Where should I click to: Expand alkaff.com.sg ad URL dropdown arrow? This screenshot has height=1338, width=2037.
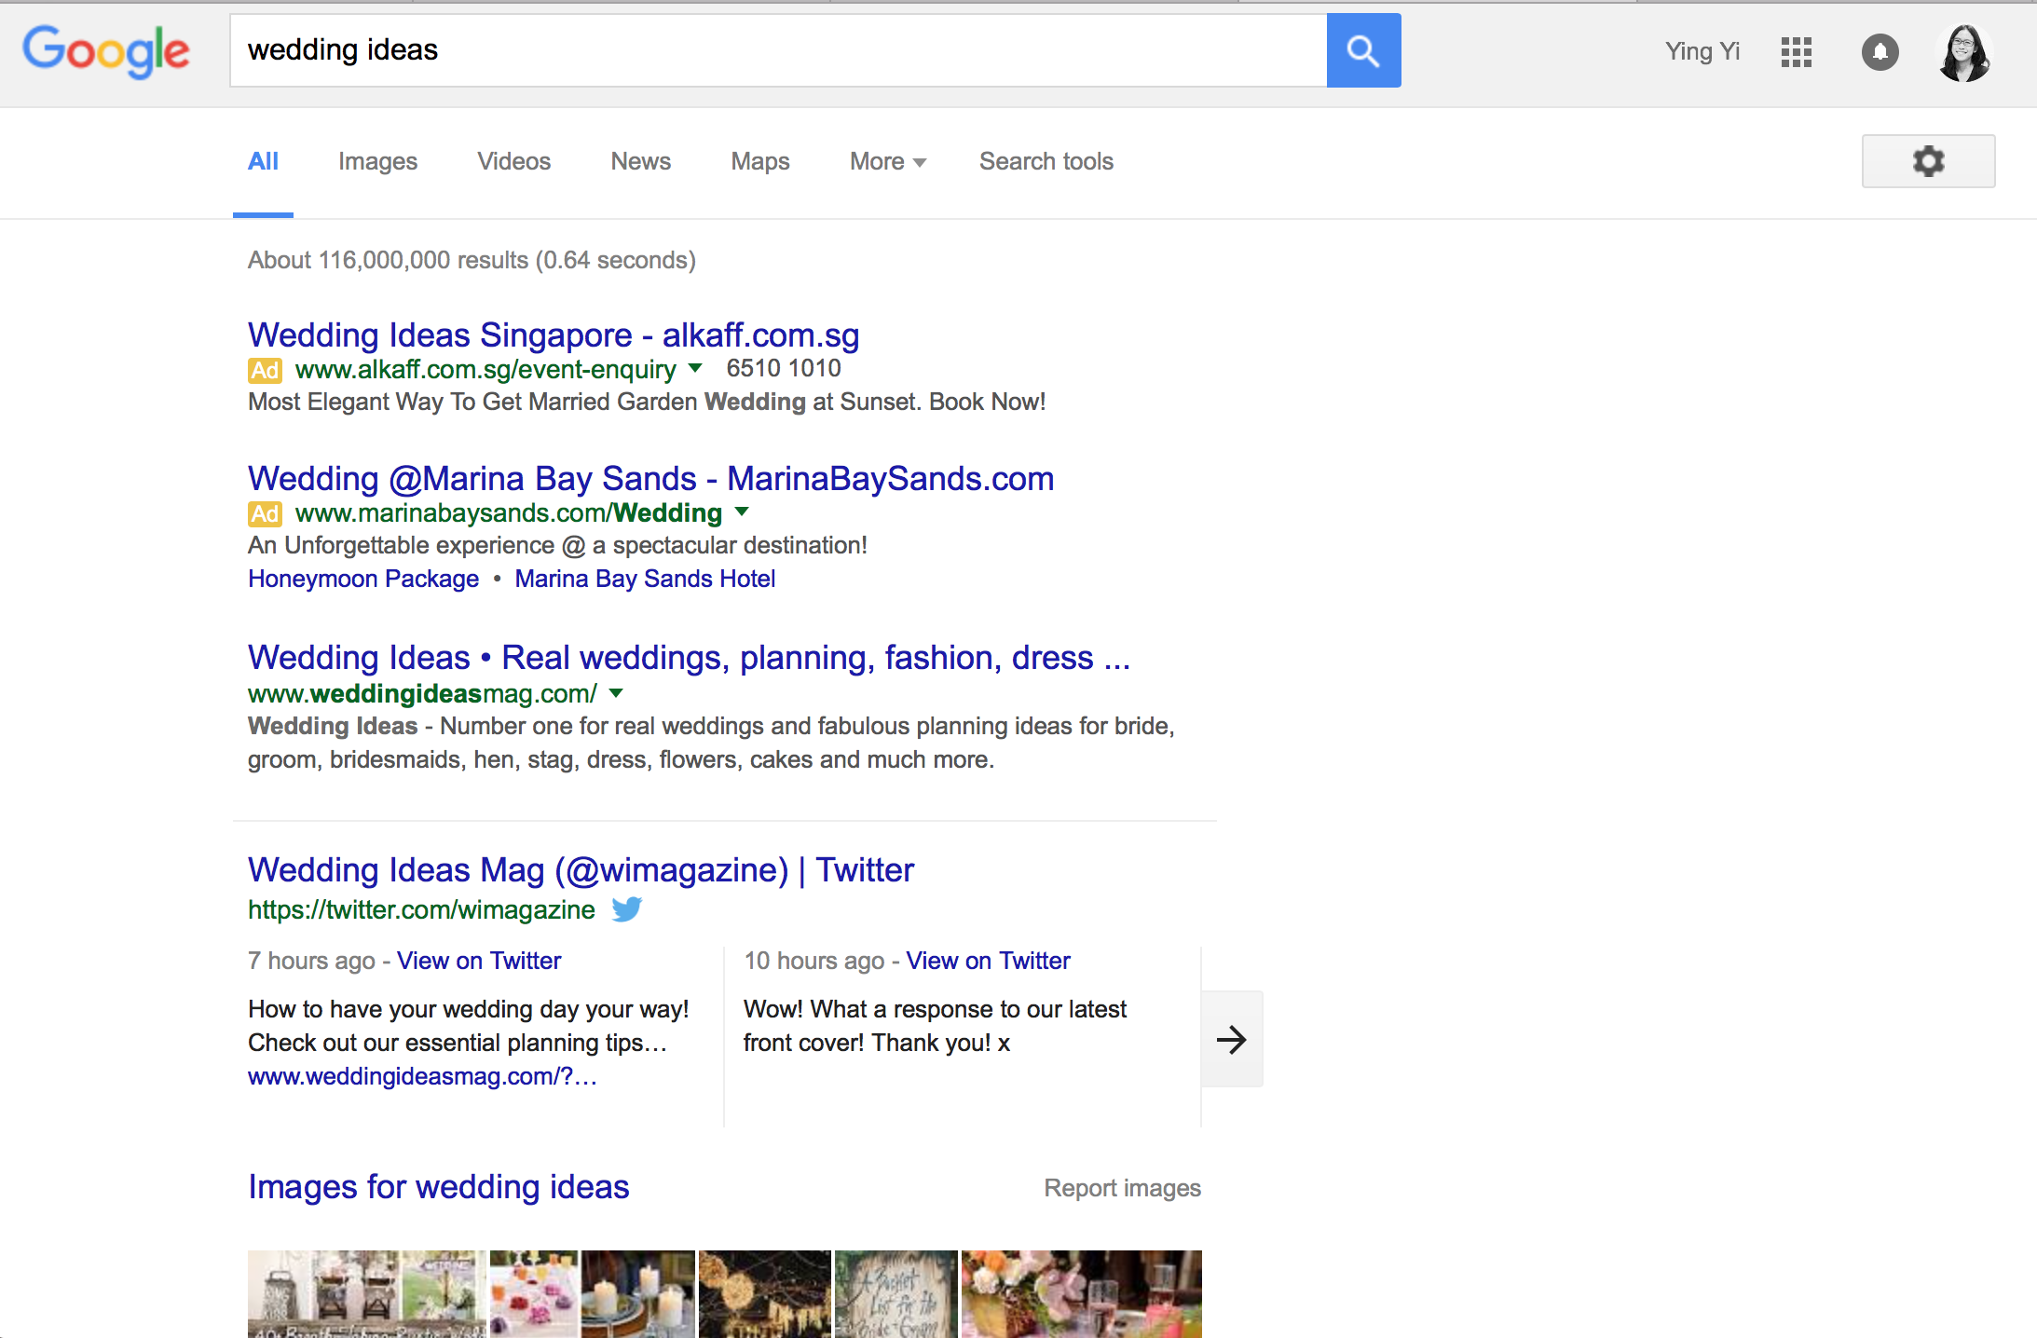[695, 368]
